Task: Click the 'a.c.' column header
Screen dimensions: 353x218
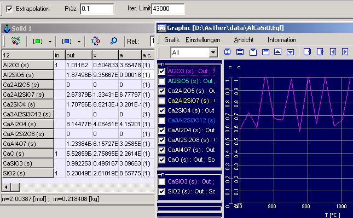Action: 148,55
